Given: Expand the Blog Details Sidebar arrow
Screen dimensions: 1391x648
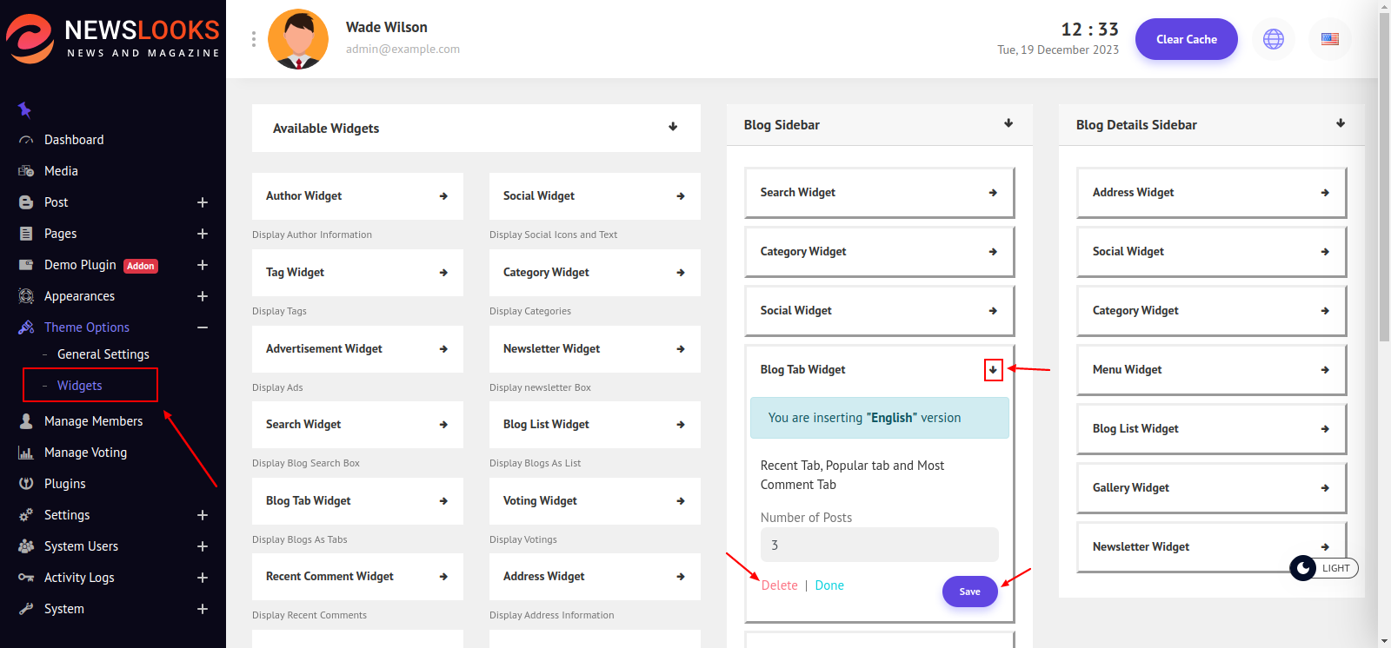Looking at the screenshot, I should pyautogui.click(x=1340, y=123).
